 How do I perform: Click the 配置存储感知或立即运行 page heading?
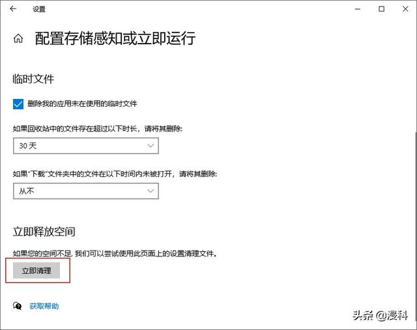[115, 38]
